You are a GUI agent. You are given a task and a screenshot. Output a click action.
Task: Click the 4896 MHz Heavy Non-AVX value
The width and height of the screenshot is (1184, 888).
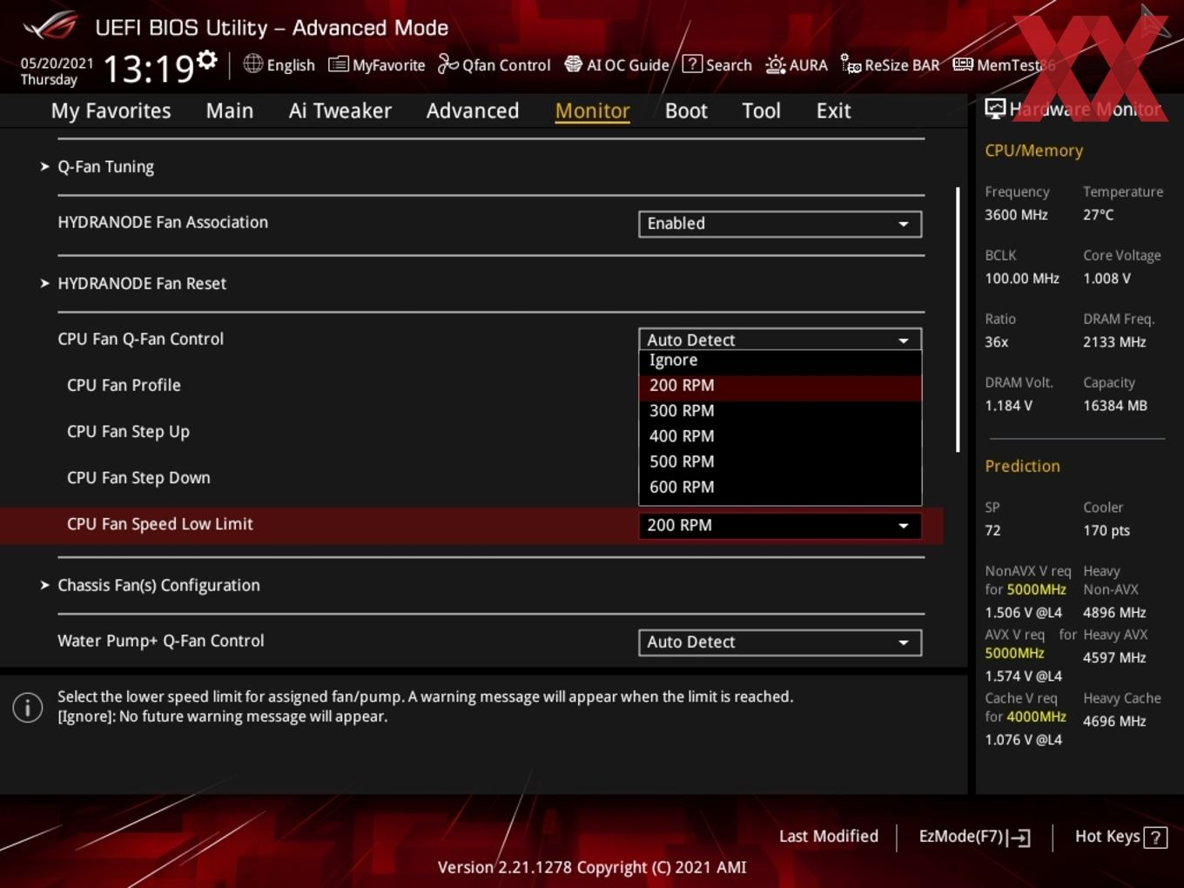pyautogui.click(x=1114, y=613)
